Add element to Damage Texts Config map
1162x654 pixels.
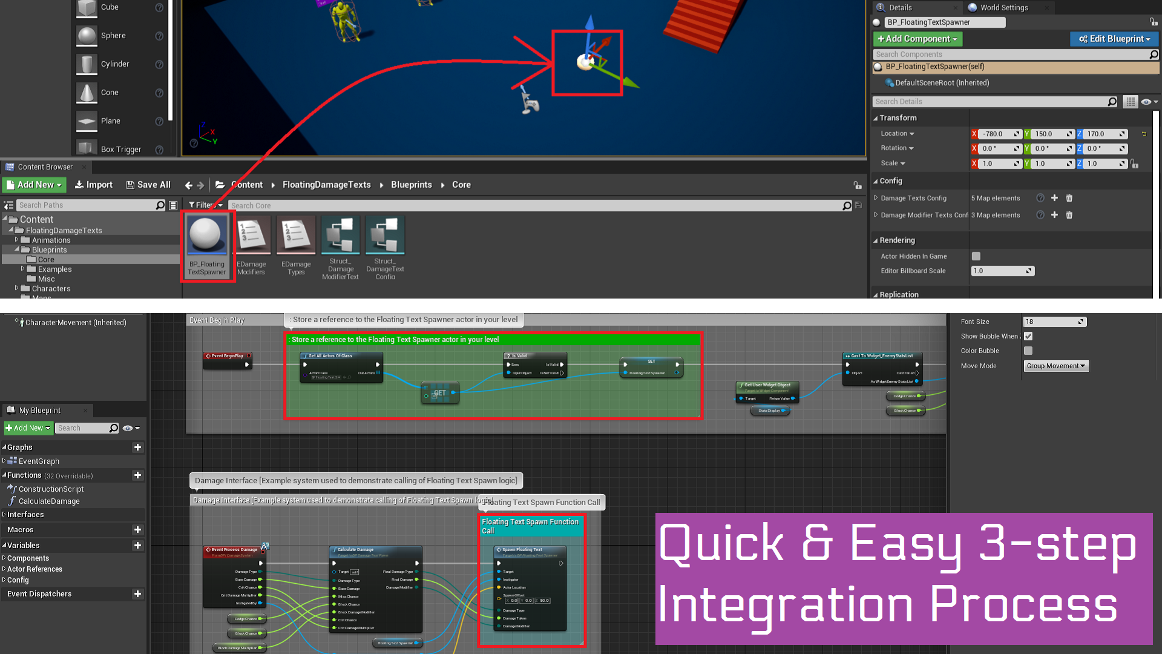click(x=1054, y=198)
